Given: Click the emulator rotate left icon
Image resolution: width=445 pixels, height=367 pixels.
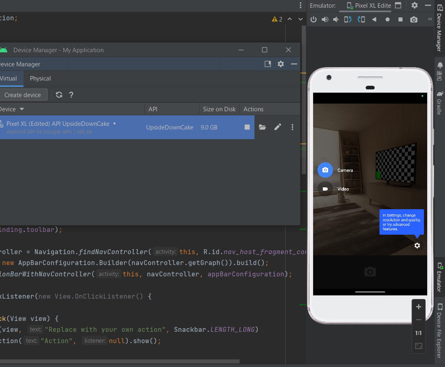Looking at the screenshot, I should (348, 19).
